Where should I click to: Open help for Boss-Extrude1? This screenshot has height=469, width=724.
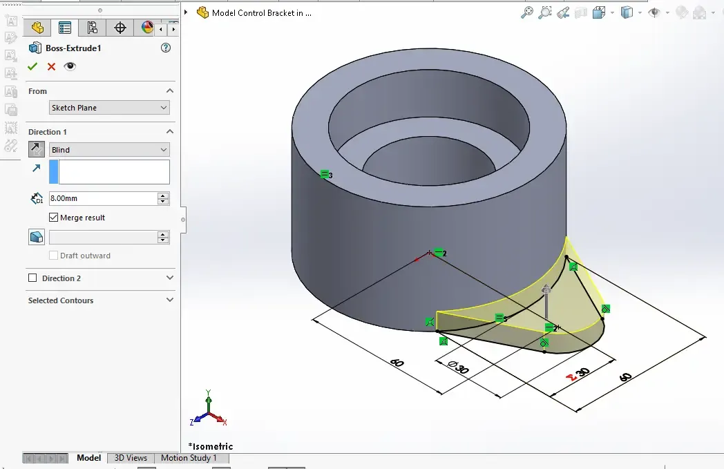point(166,48)
